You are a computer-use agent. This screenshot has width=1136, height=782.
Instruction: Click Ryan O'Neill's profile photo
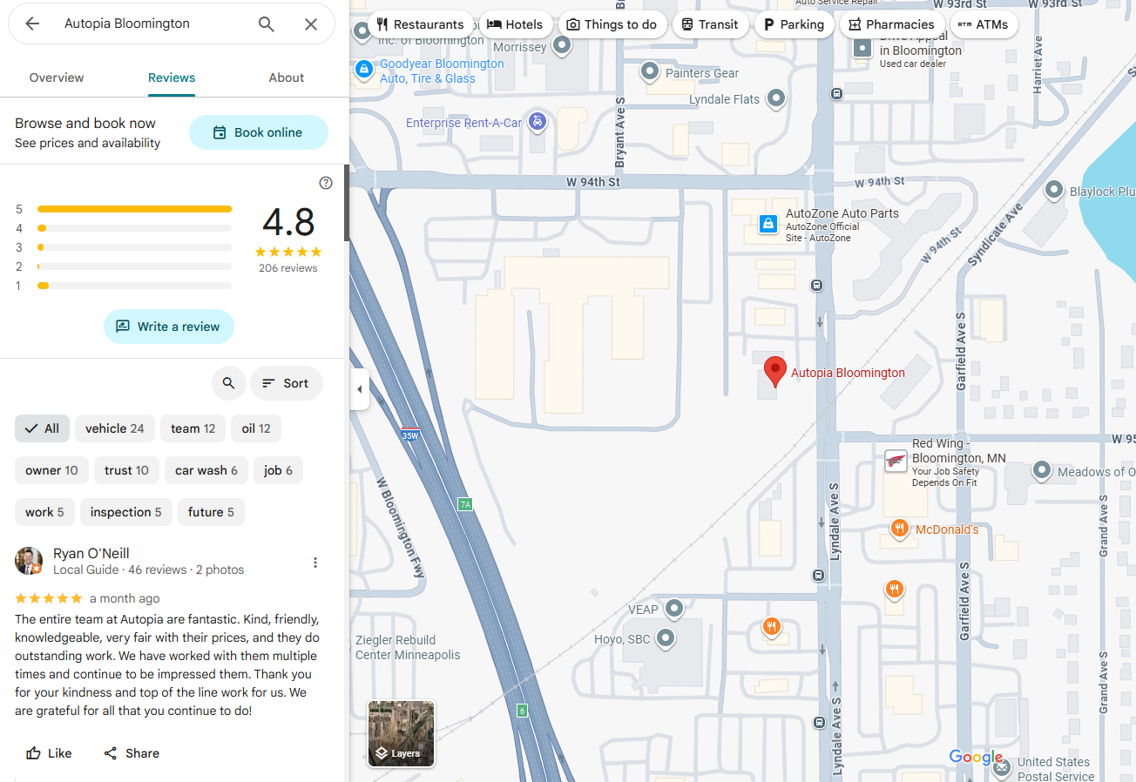point(29,561)
